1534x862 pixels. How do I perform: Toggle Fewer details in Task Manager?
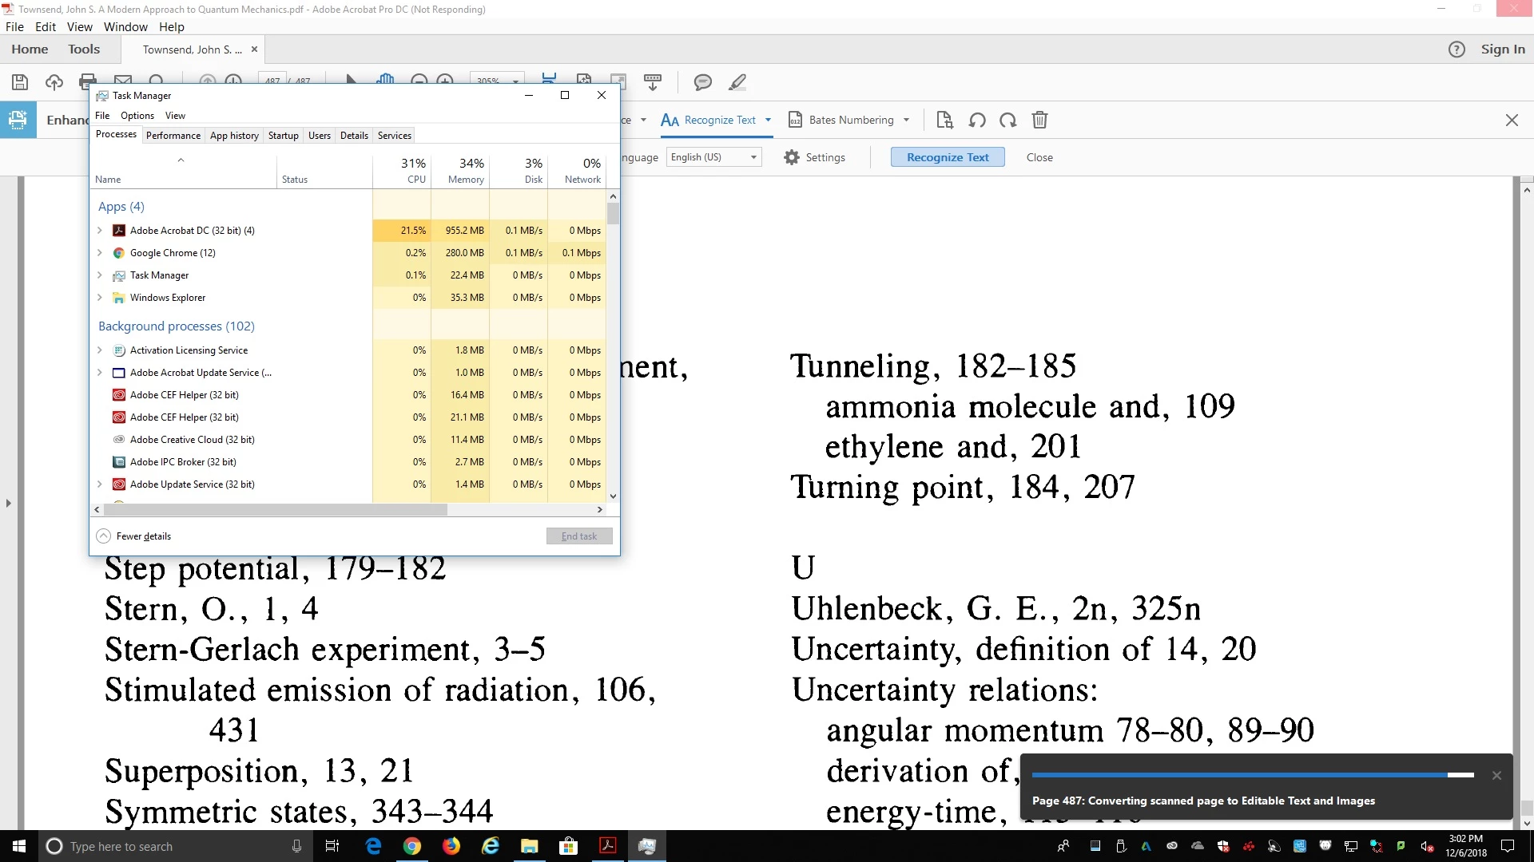pos(134,536)
